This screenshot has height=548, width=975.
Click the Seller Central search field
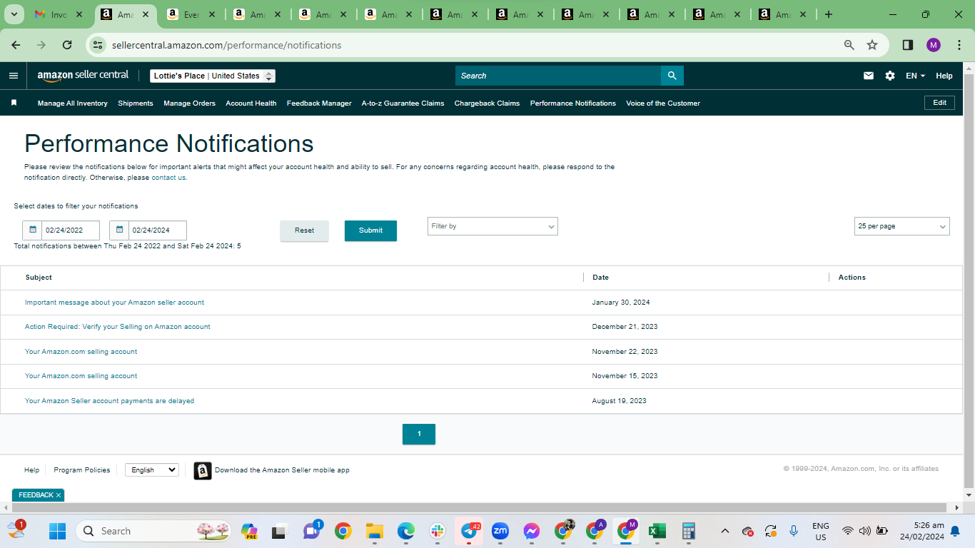point(558,76)
